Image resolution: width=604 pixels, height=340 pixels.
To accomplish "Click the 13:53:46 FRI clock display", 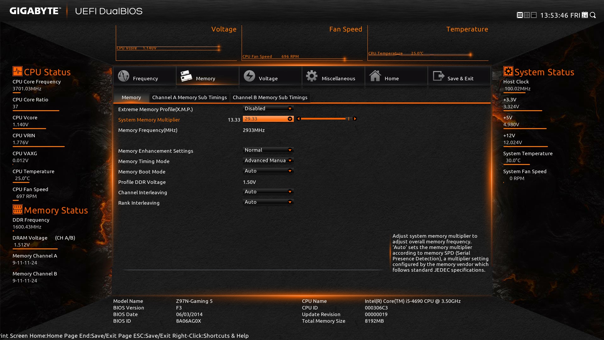I will pyautogui.click(x=560, y=15).
